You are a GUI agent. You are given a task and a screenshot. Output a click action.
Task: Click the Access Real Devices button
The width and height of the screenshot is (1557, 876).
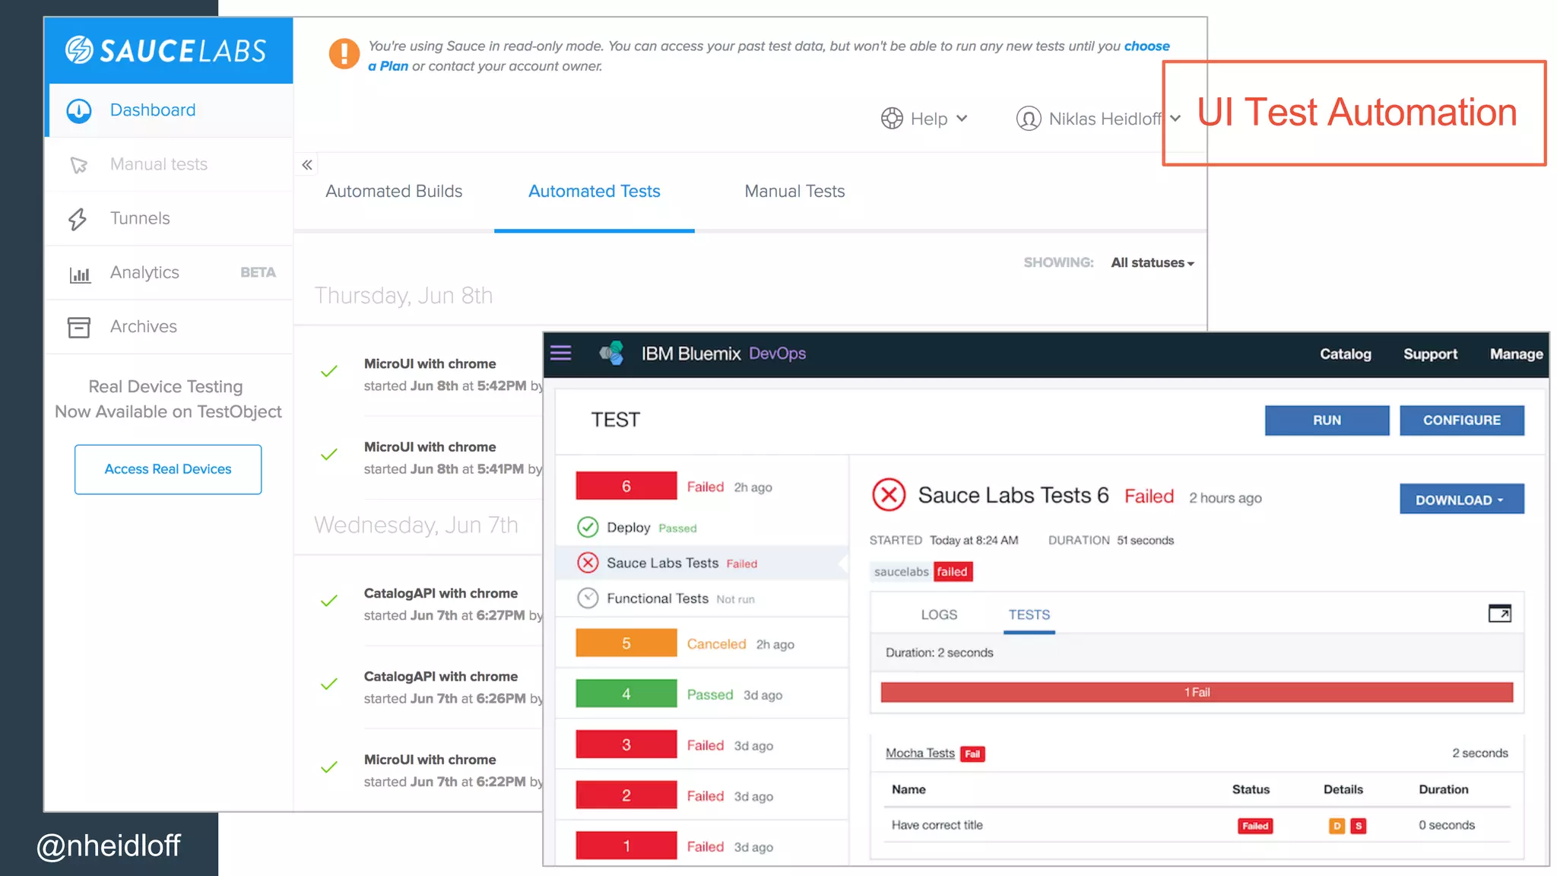(x=168, y=469)
